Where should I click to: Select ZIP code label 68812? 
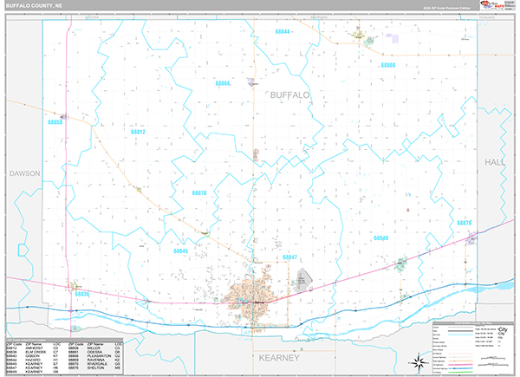pyautogui.click(x=139, y=132)
